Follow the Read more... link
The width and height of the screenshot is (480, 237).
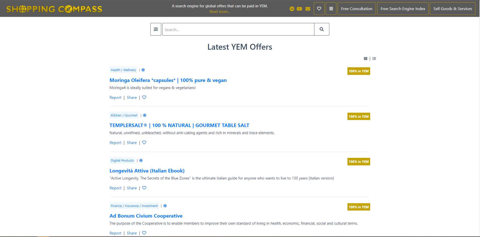click(x=220, y=12)
